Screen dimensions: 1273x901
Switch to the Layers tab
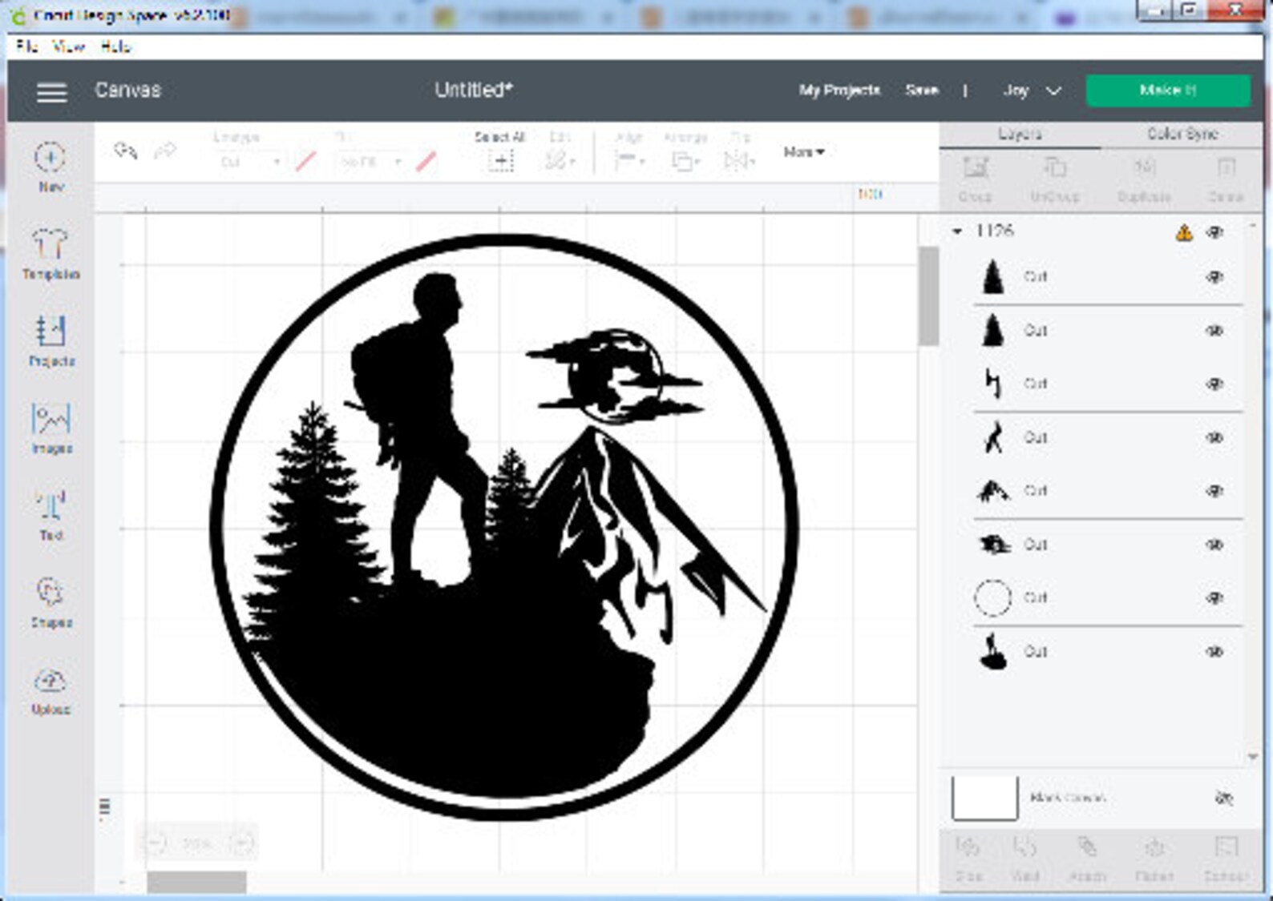pos(1020,135)
